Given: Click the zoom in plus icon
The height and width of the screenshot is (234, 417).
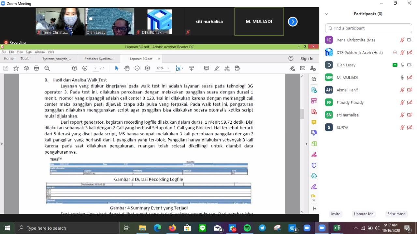Looking at the screenshot, I should point(147,68).
